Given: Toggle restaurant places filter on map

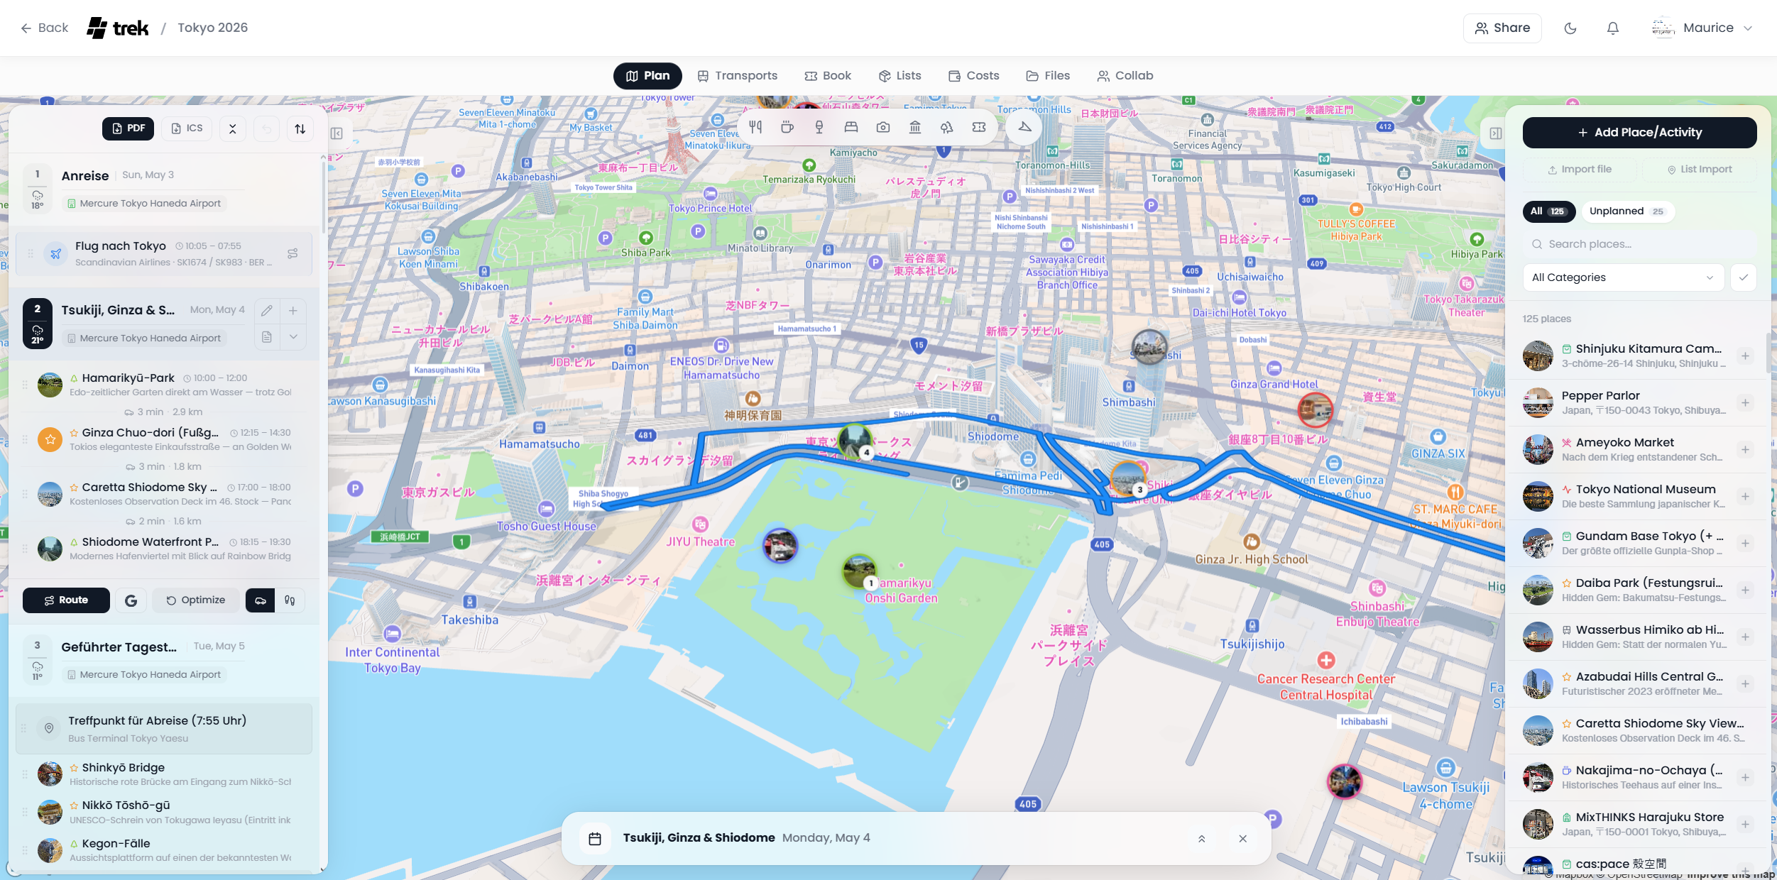Looking at the screenshot, I should point(755,127).
